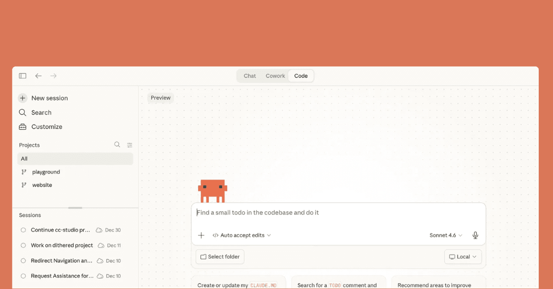The height and width of the screenshot is (289, 553).
Task: Open the Local environment dropdown
Action: [x=463, y=257]
